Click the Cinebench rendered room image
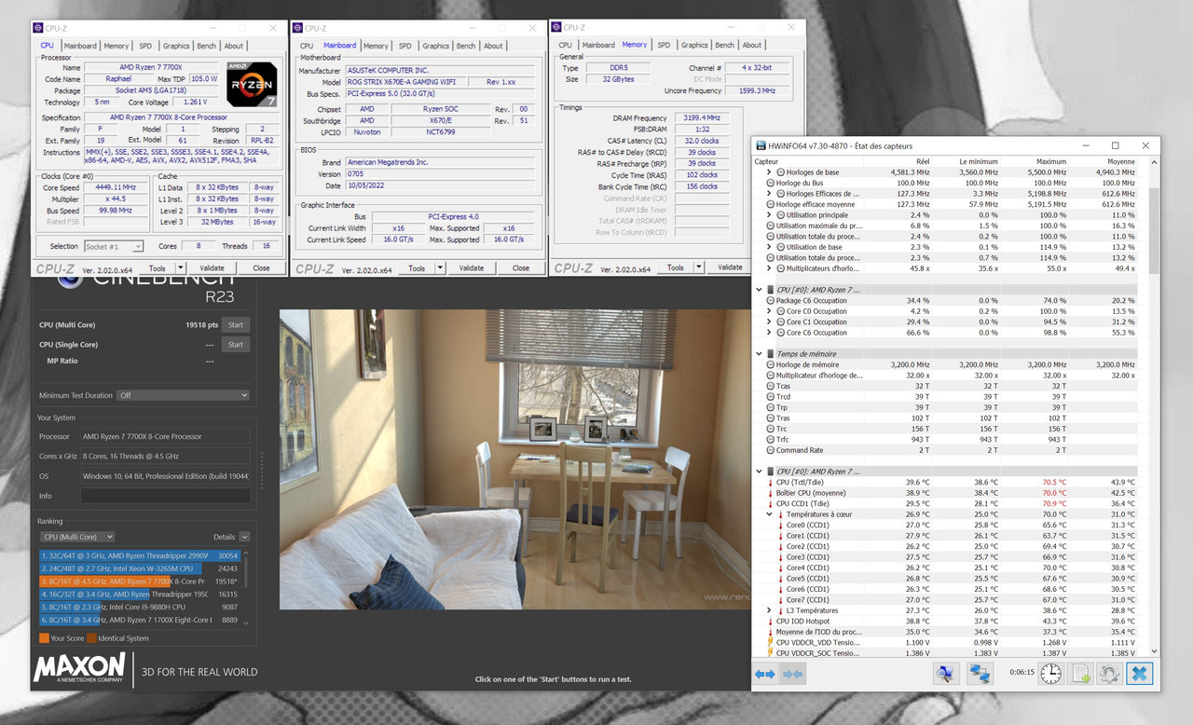1193x725 pixels. pos(515,459)
